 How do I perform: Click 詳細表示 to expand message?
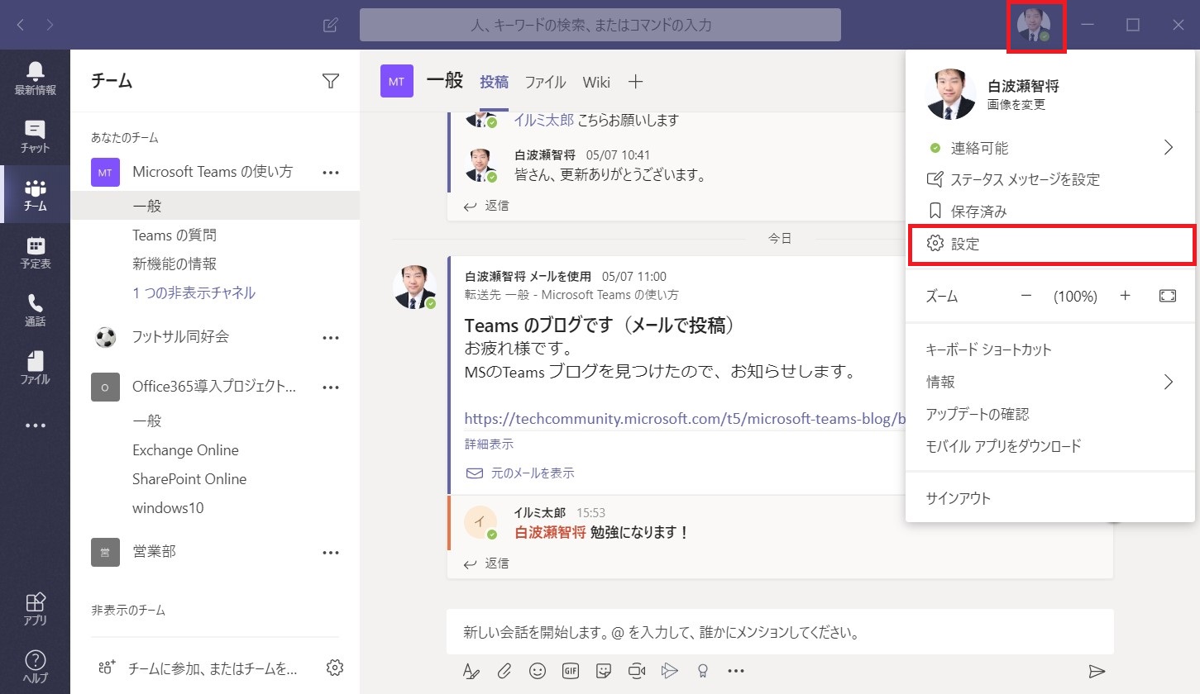tap(489, 444)
